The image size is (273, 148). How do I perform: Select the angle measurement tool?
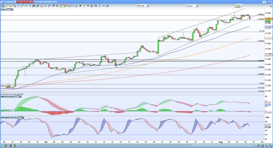107,6
